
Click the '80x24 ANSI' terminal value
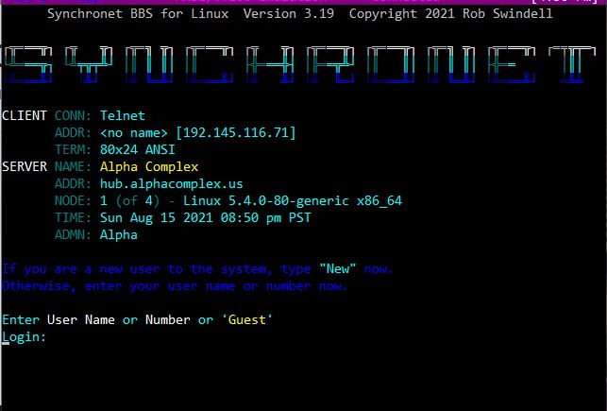click(x=138, y=149)
